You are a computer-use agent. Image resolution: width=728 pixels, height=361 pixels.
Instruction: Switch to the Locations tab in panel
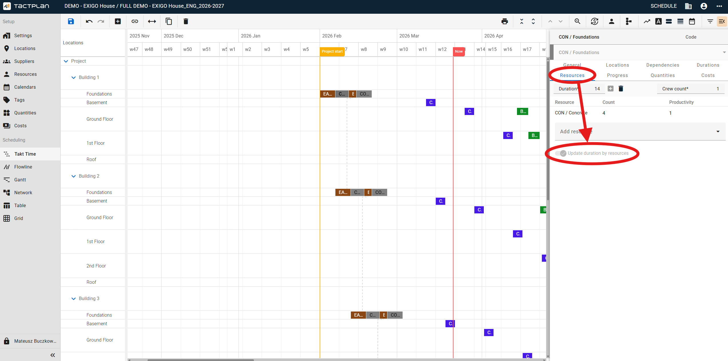coord(617,65)
